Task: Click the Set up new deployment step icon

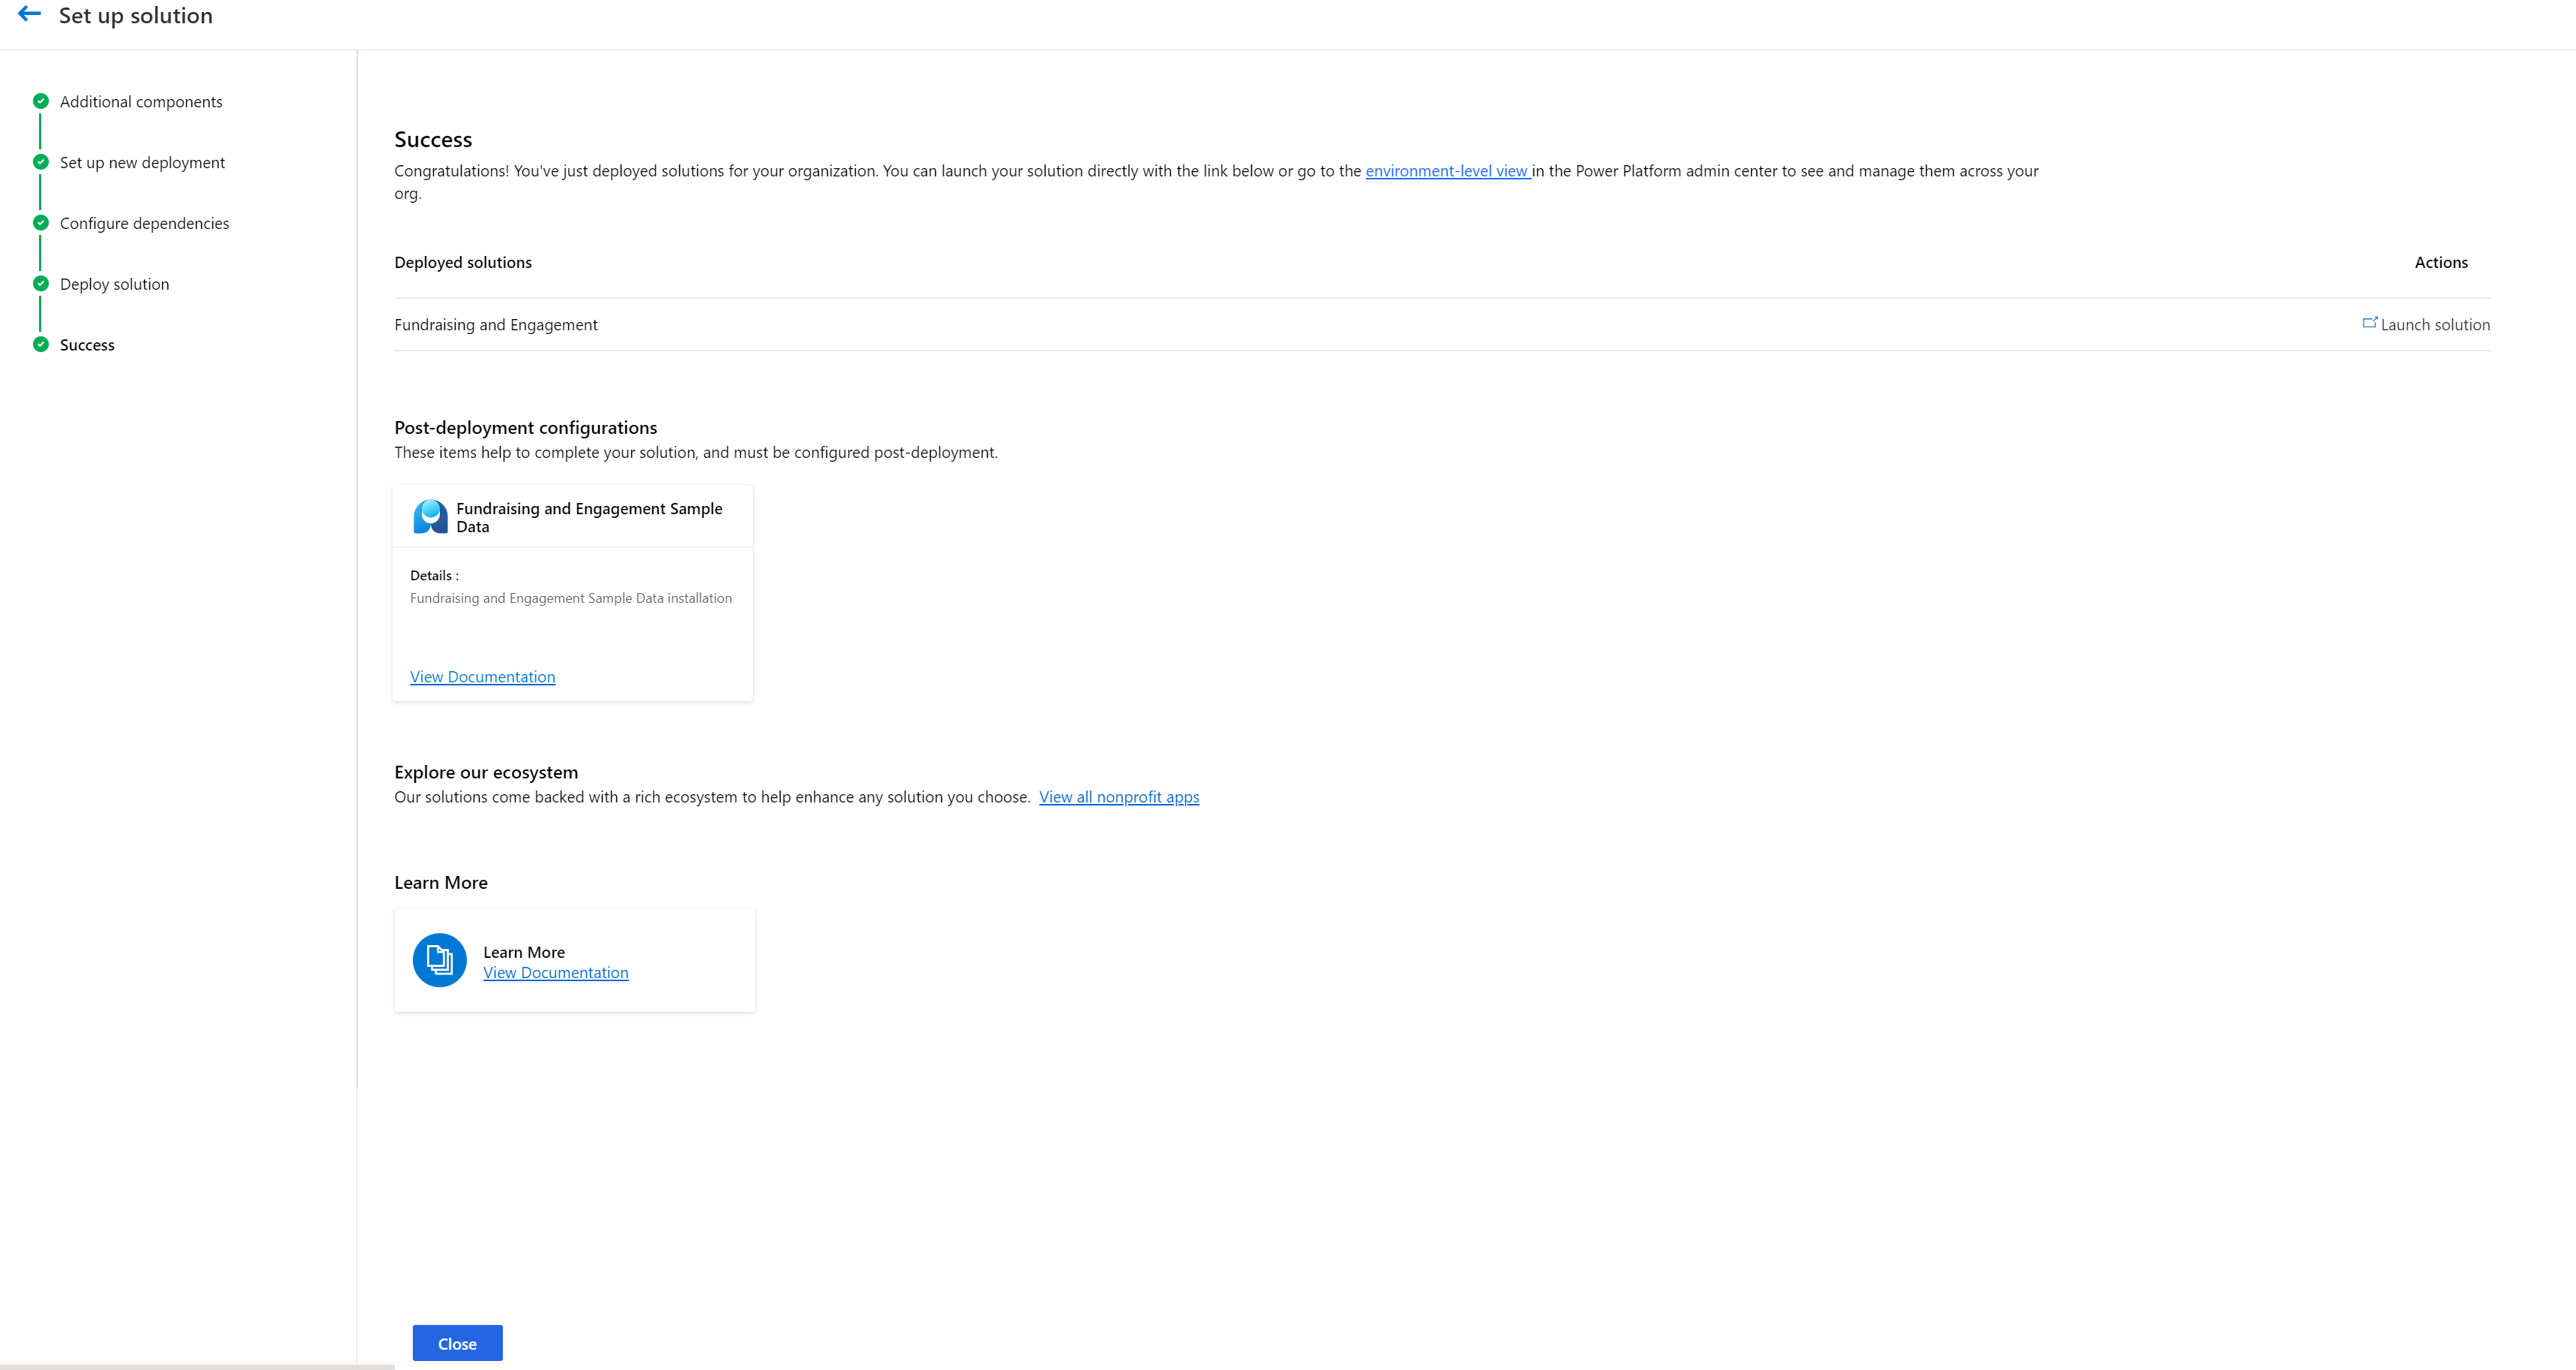Action: coord(43,162)
